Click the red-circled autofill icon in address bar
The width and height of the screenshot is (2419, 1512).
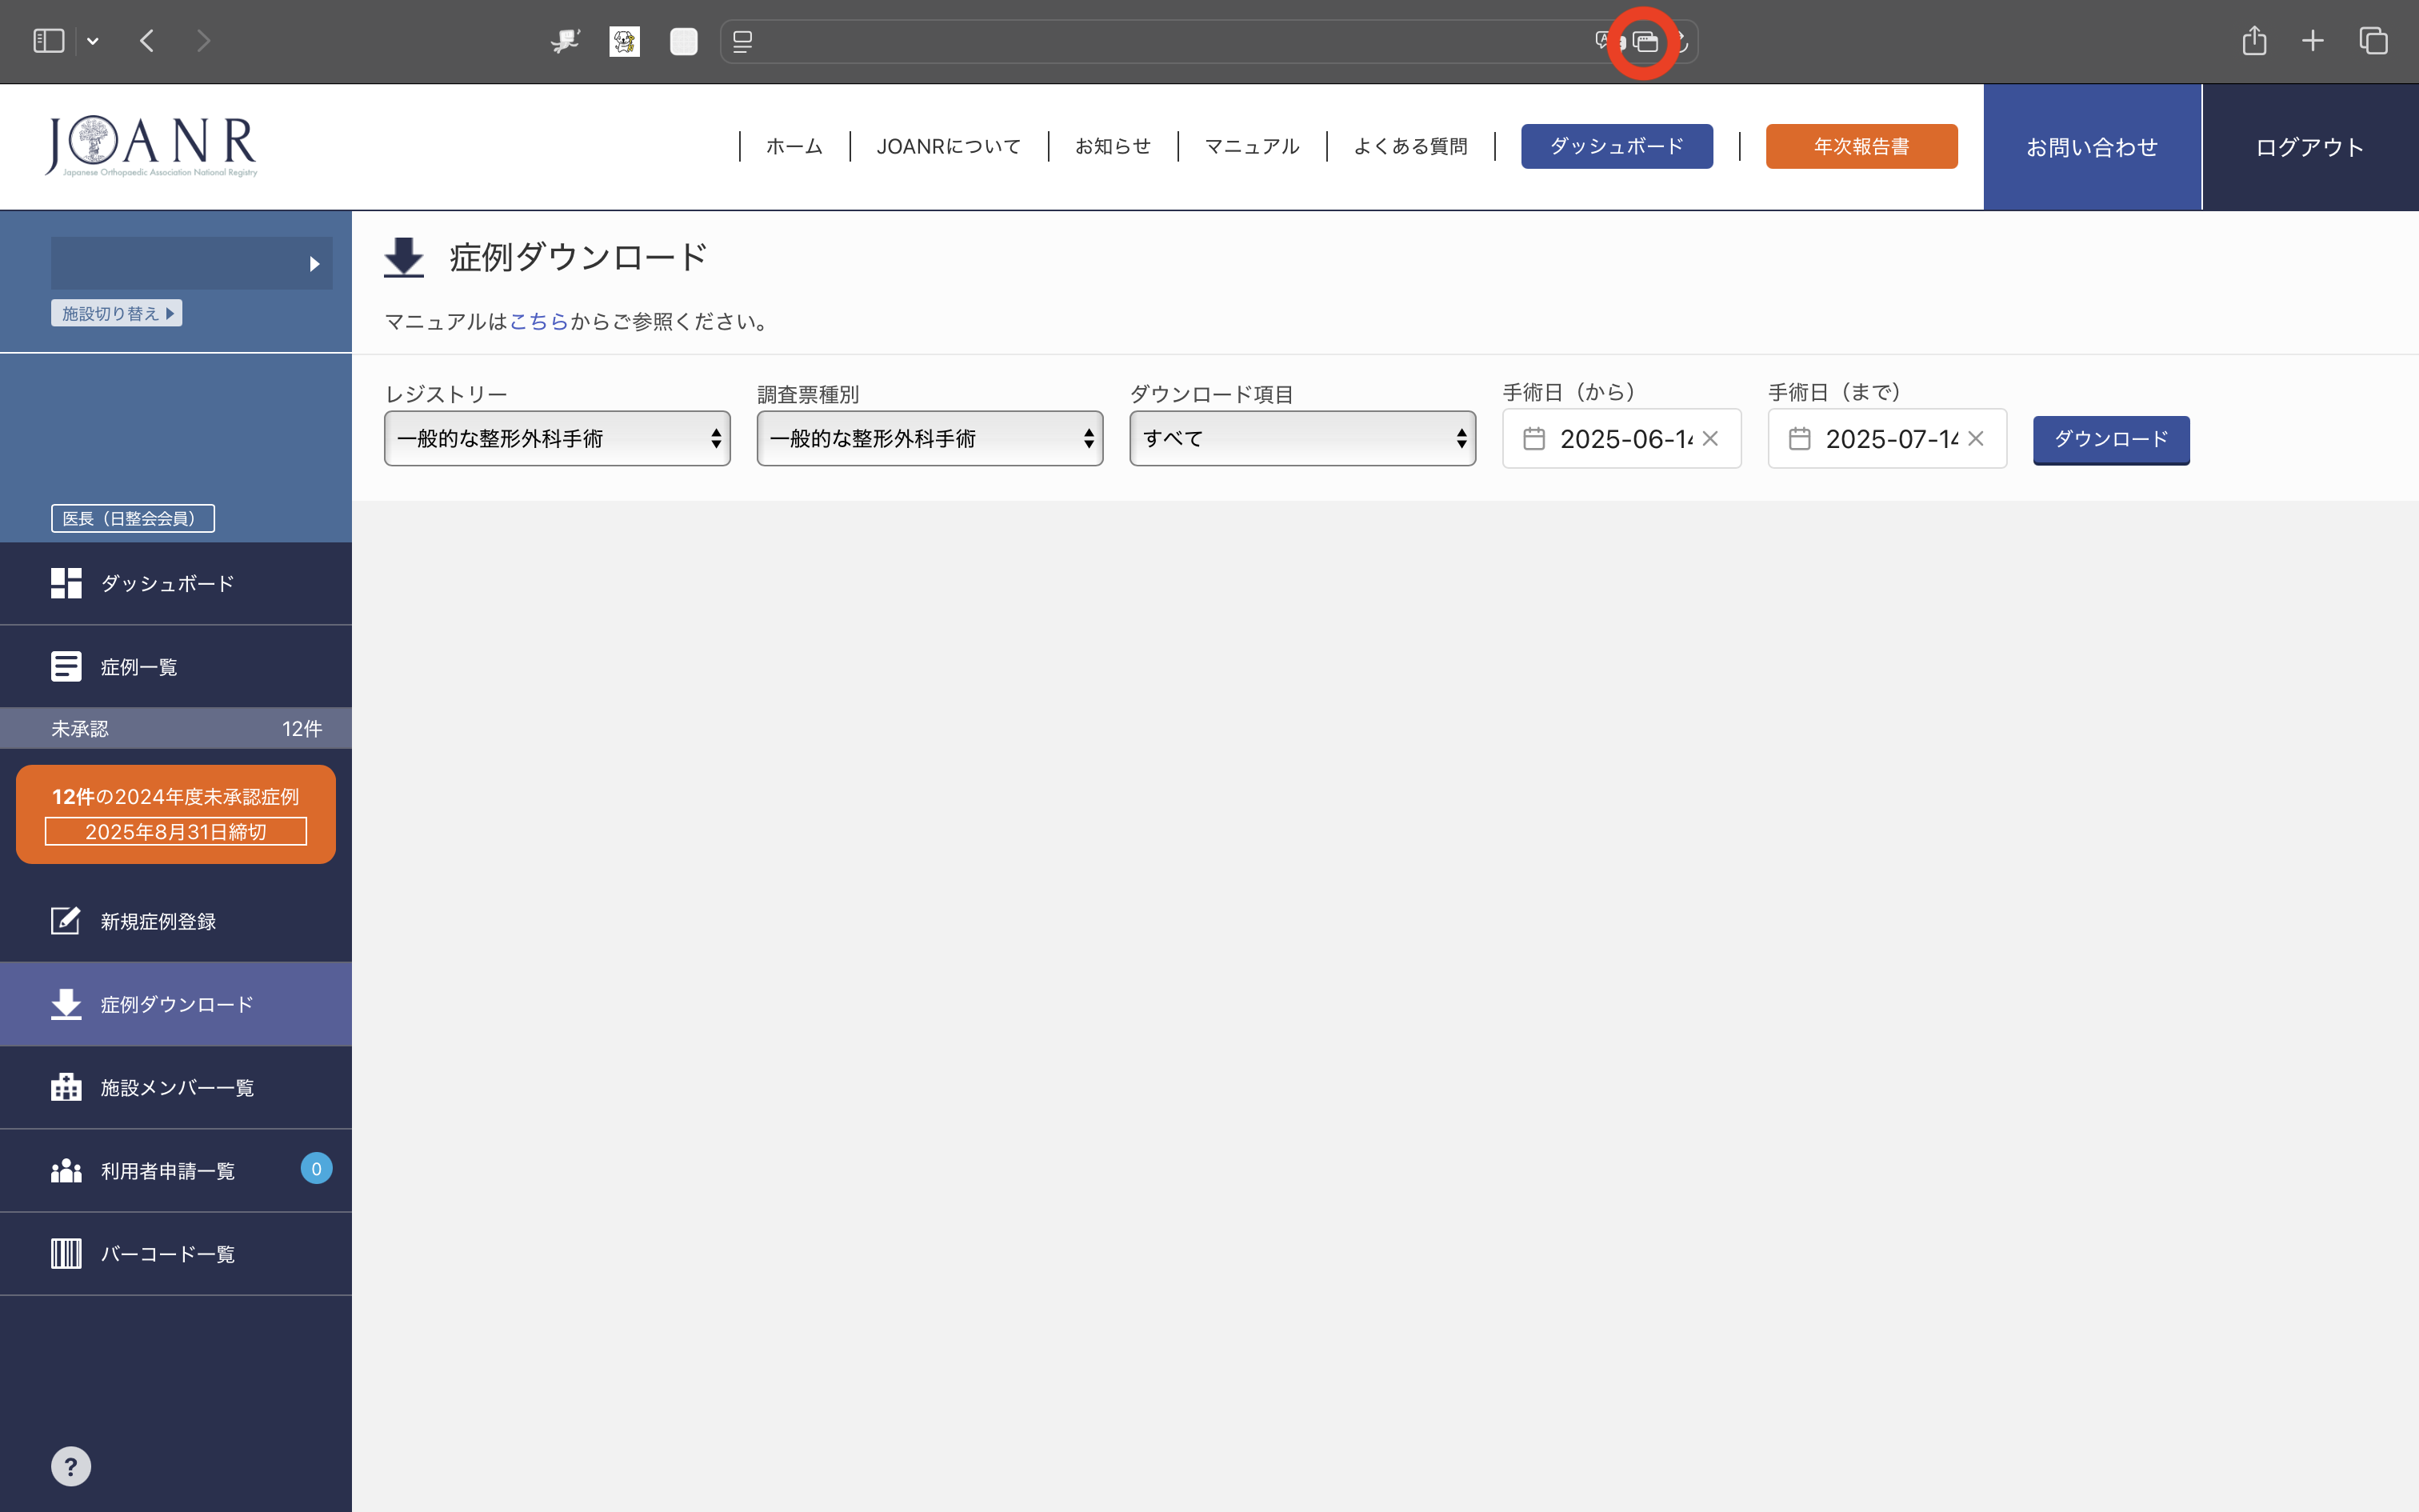(1645, 41)
